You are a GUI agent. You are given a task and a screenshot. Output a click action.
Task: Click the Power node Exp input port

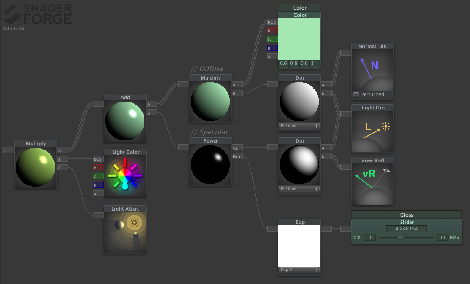tap(237, 156)
